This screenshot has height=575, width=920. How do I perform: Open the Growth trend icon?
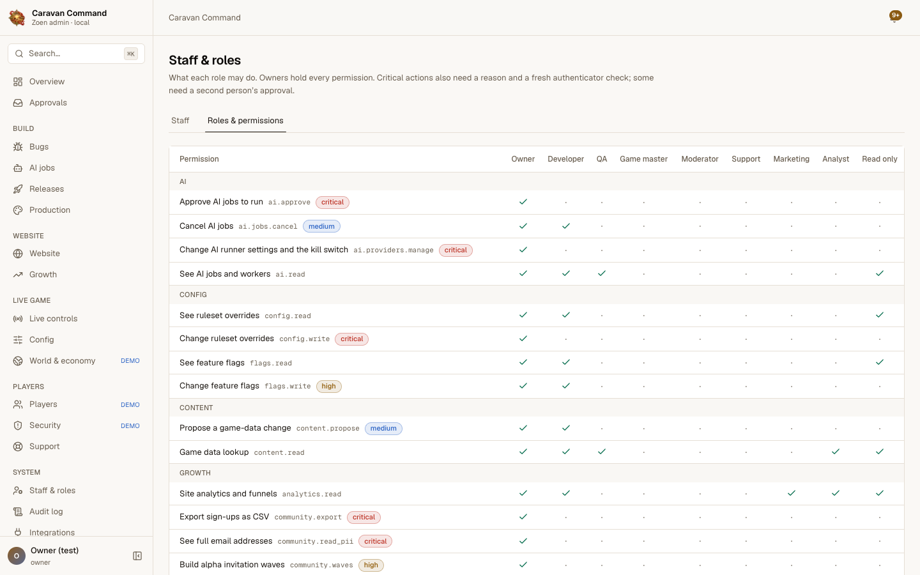[x=18, y=275]
